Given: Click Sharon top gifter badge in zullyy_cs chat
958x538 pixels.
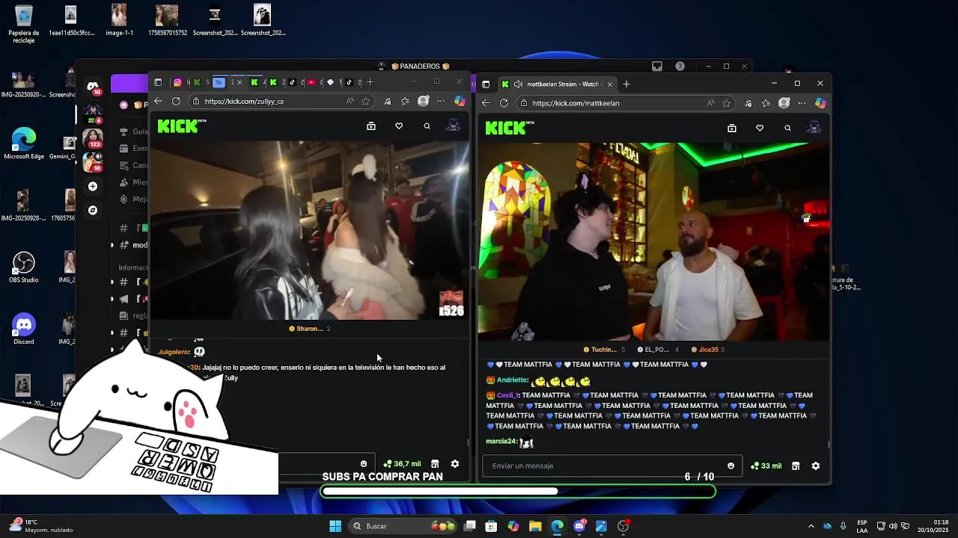Looking at the screenshot, I should tap(310, 329).
